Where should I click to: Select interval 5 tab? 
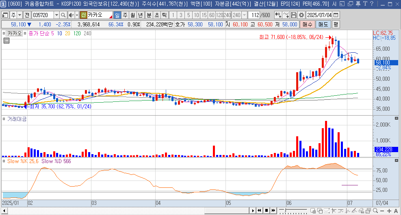189,15
